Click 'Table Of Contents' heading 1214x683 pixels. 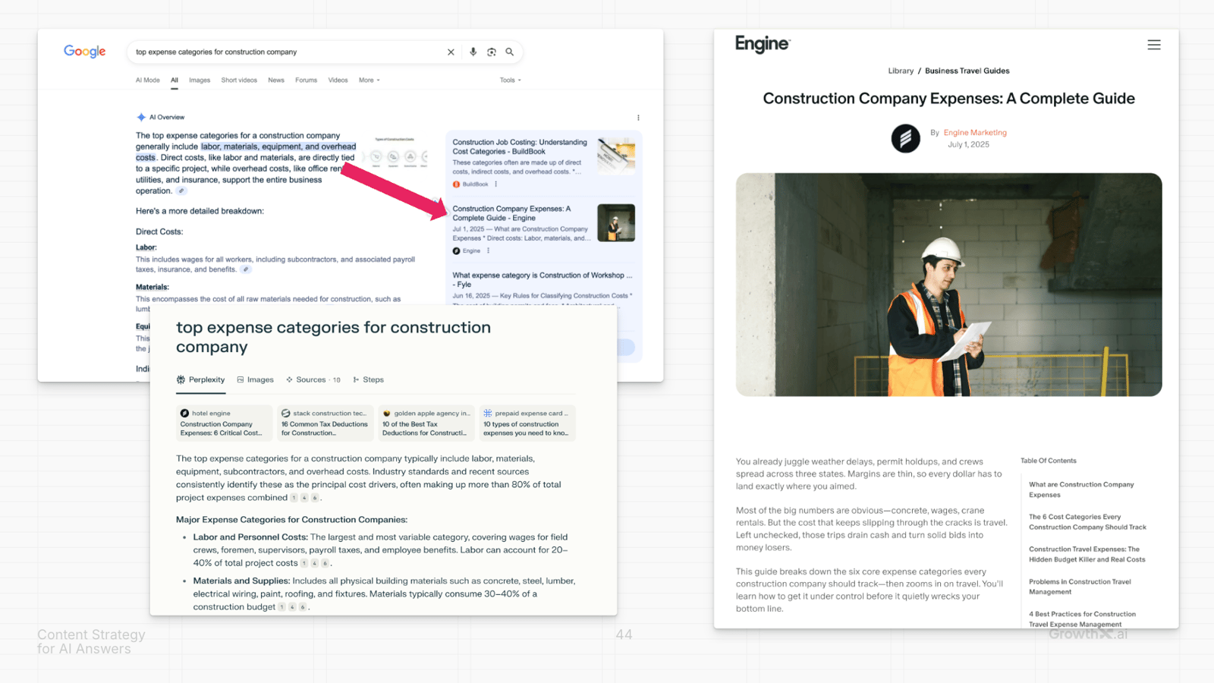[x=1049, y=461]
